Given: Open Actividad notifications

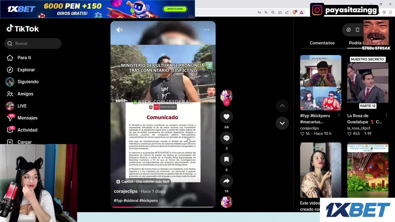Looking at the screenshot, I should 27,130.
